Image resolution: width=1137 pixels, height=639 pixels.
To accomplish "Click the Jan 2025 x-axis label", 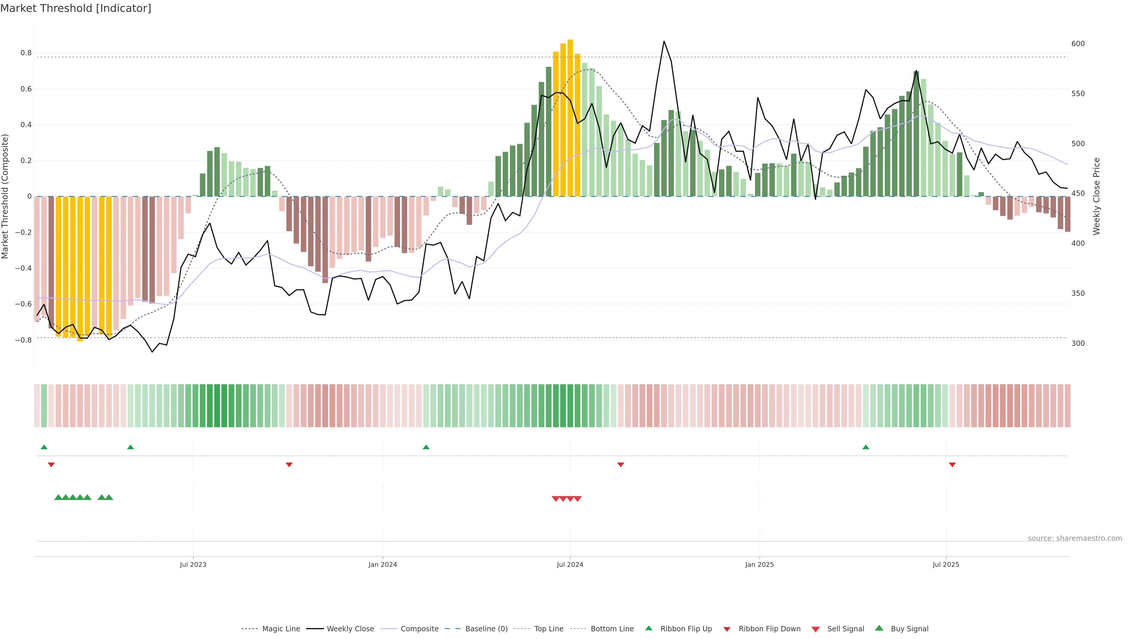I will [x=759, y=564].
